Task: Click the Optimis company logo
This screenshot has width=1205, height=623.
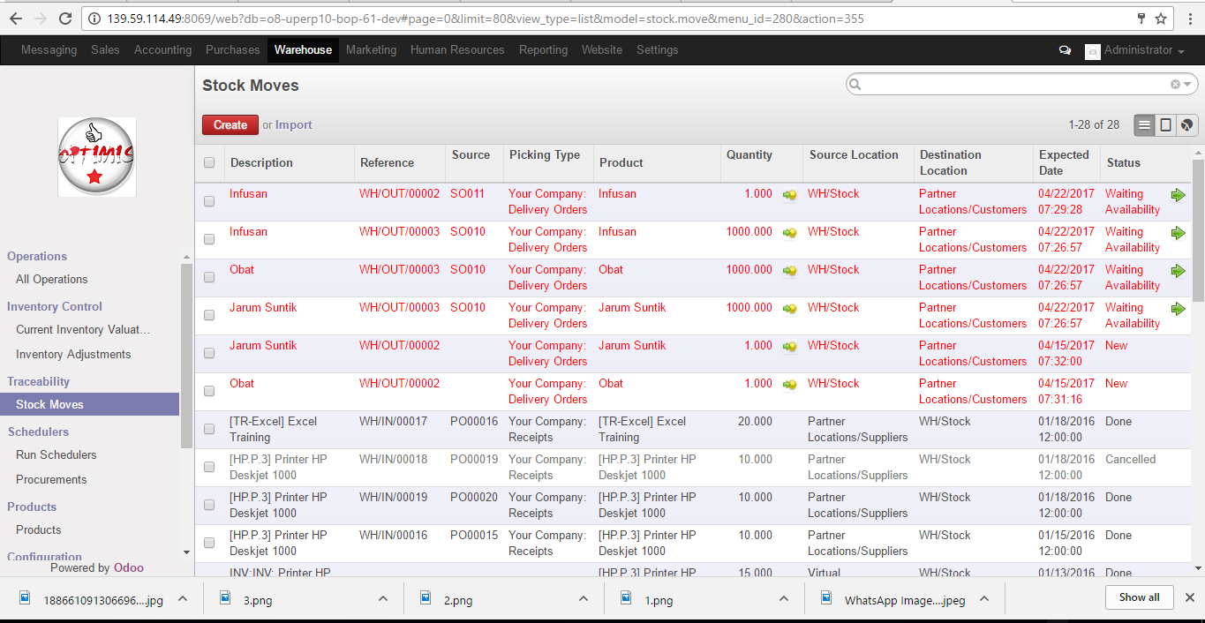Action: (97, 157)
